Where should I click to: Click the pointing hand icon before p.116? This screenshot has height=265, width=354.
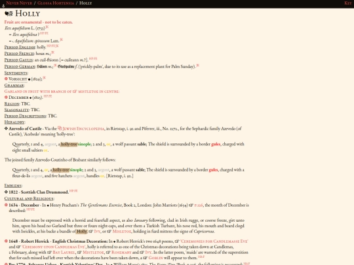191,205
